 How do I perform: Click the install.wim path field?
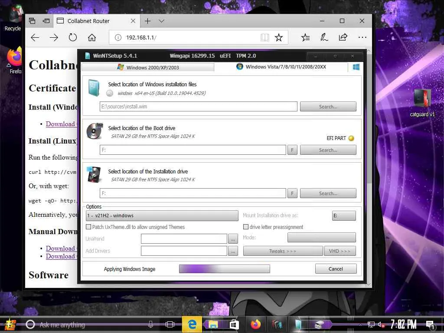pyautogui.click(x=198, y=107)
